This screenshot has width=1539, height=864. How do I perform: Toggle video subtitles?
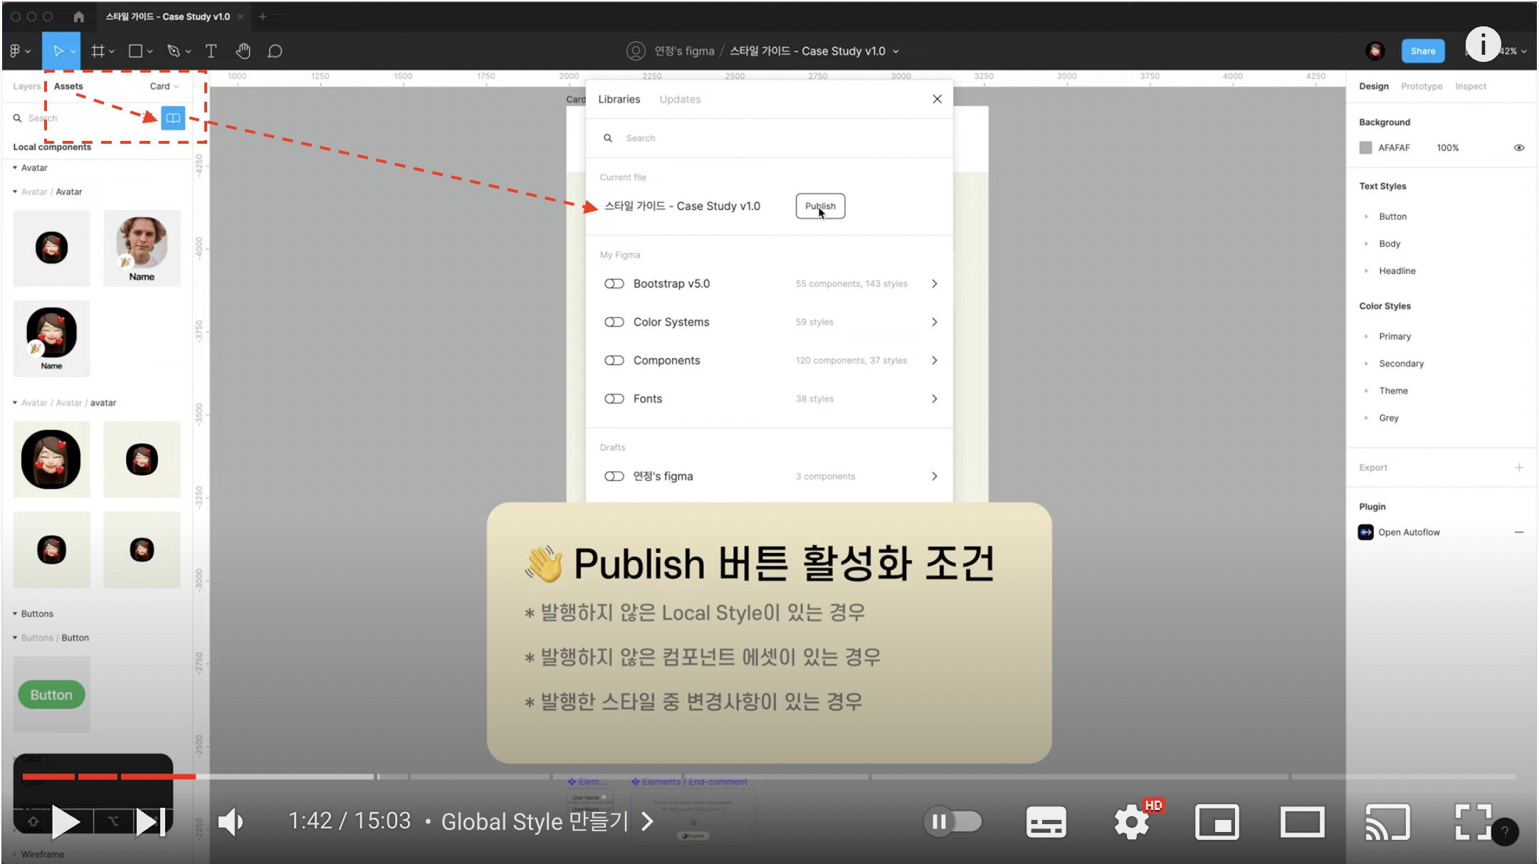click(1046, 823)
